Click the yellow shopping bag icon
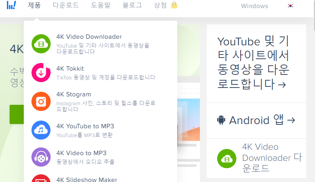Screen dimensions: 315x182 [x=174, y=5]
